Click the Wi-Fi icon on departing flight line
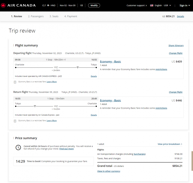The image size is (193, 183). tap(77, 67)
